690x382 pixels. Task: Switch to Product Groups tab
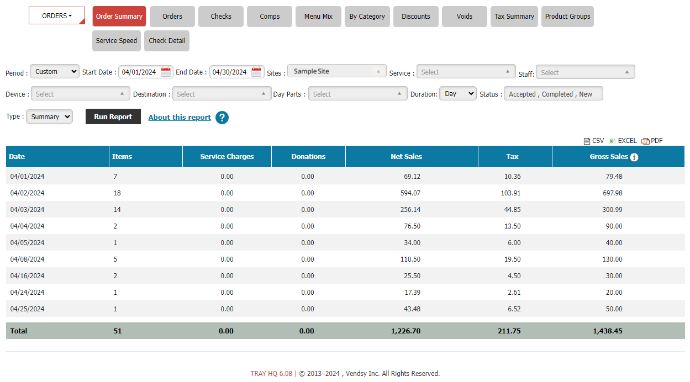point(567,16)
